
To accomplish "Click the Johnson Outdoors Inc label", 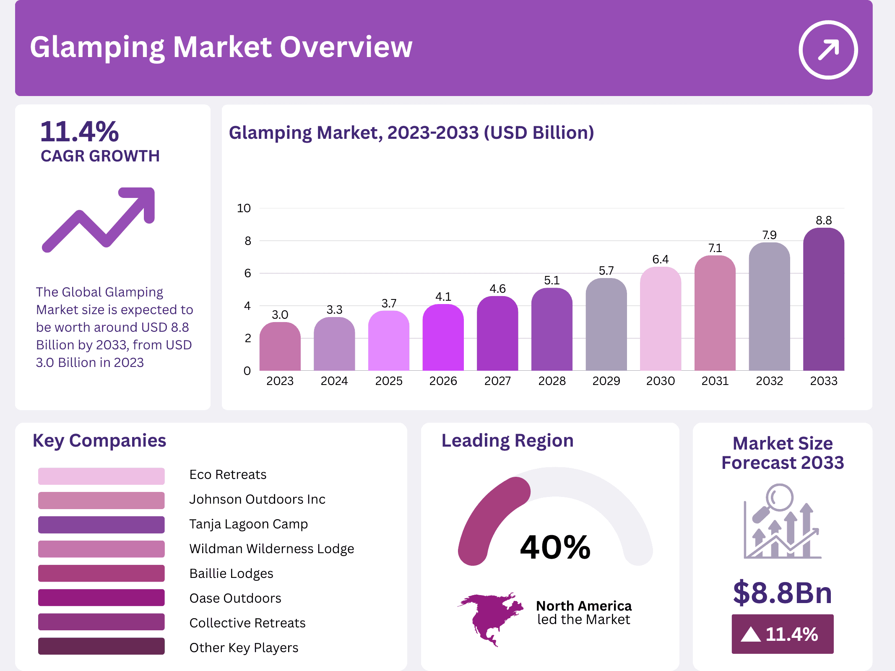I will pyautogui.click(x=257, y=499).
